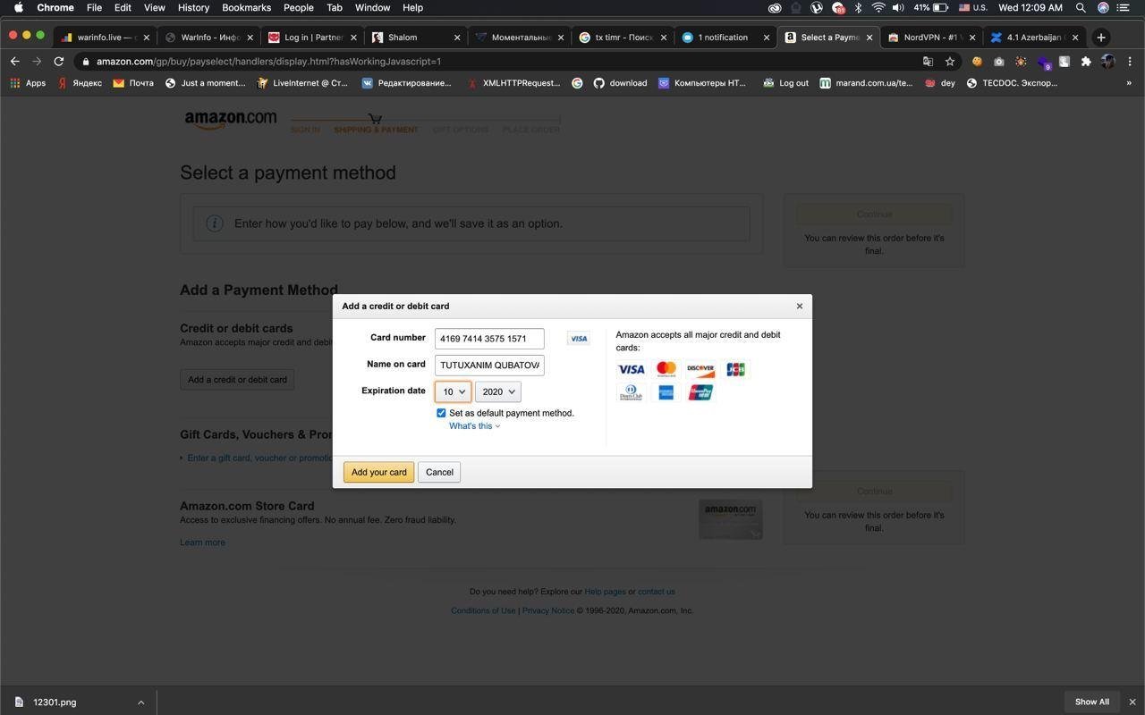Open the Apps bookmark shortcut
The height and width of the screenshot is (715, 1145).
click(28, 83)
